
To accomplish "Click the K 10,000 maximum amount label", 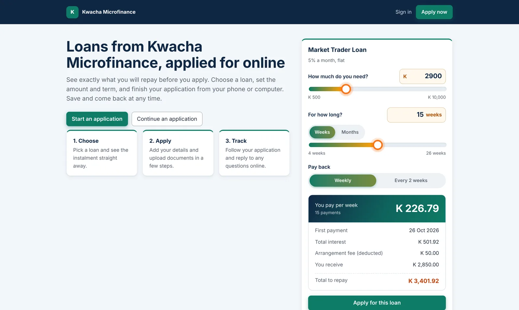I will tap(437, 97).
